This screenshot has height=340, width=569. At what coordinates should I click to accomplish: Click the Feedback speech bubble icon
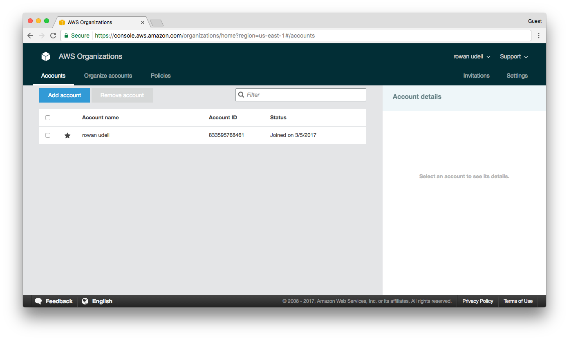pos(38,301)
